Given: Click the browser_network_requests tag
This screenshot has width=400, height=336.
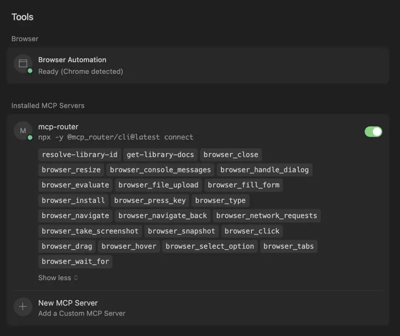Looking at the screenshot, I should point(266,215).
